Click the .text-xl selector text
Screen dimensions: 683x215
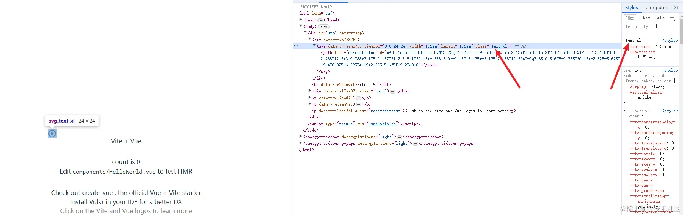(632, 40)
